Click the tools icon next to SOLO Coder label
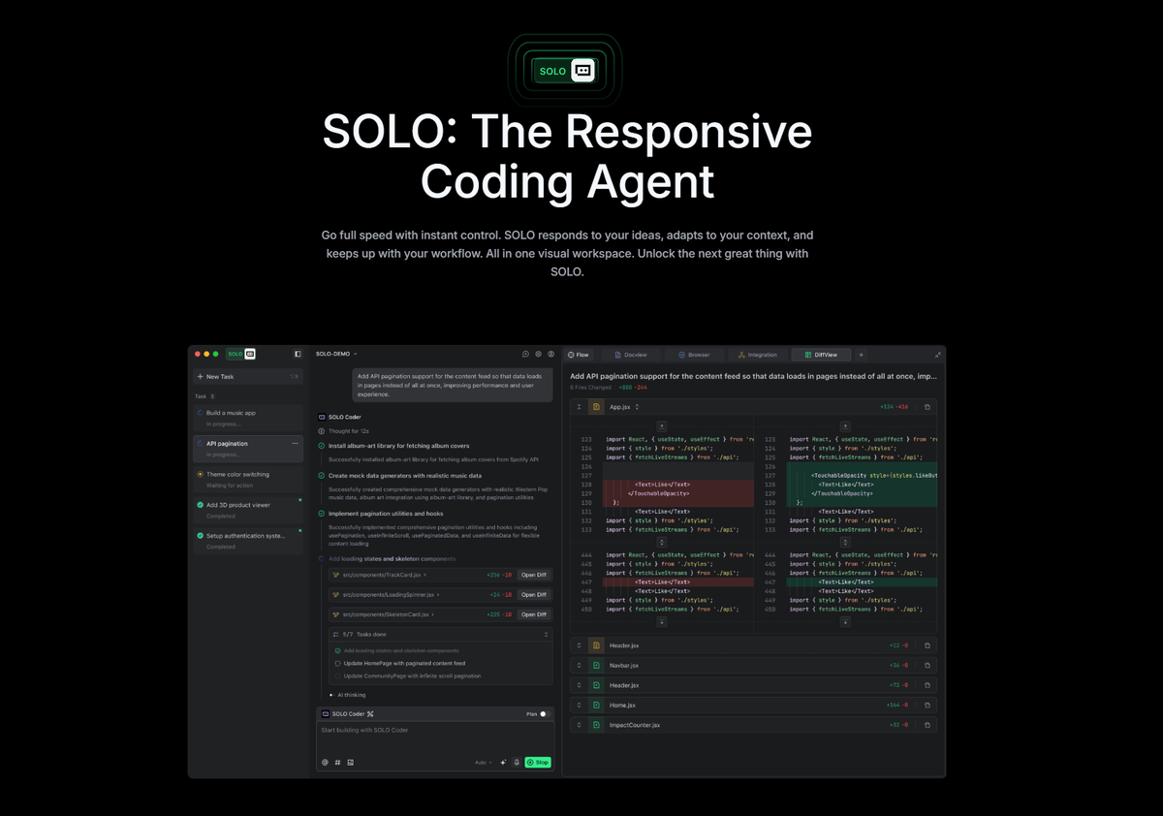 370,714
